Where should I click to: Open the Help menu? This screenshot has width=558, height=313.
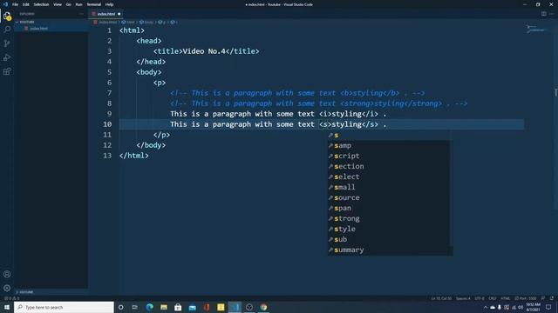pyautogui.click(x=110, y=4)
